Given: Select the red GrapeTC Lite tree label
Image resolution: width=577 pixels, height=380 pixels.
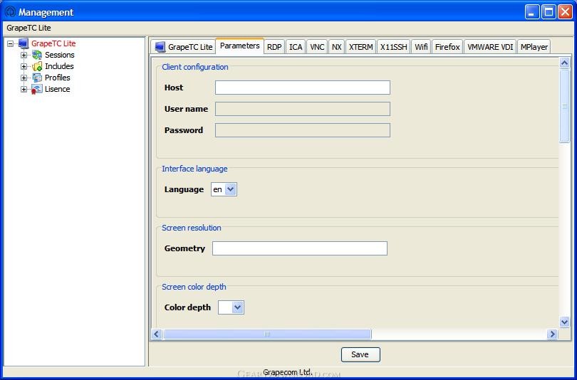Looking at the screenshot, I should click(53, 43).
